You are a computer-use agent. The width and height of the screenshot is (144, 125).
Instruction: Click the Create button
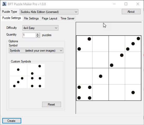(x=12, y=121)
